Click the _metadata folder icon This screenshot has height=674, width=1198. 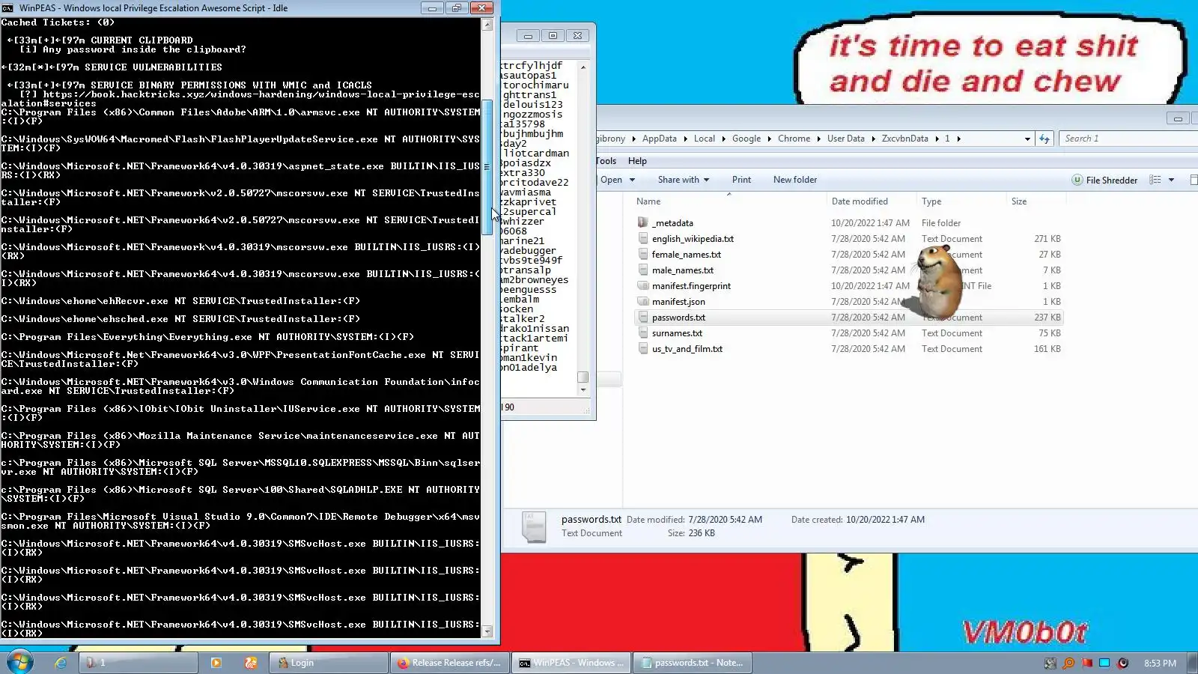click(x=642, y=222)
